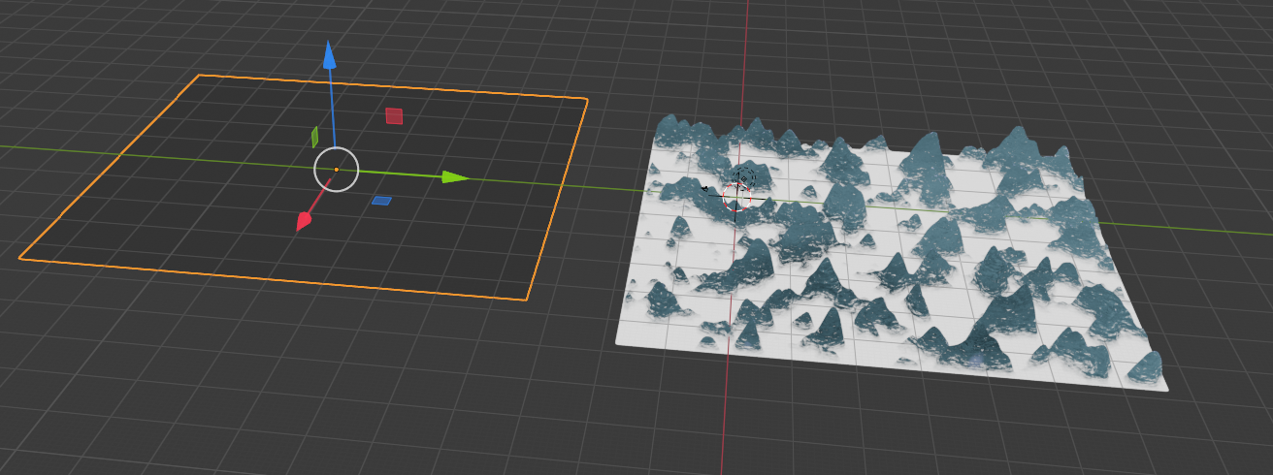Click the white circle at the gizmo center
The image size is (1273, 475).
coord(337,170)
